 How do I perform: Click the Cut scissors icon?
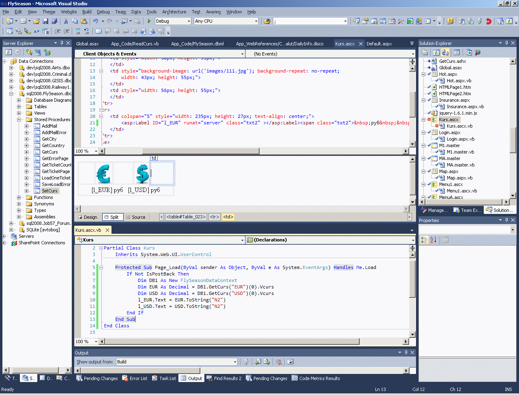coord(66,21)
